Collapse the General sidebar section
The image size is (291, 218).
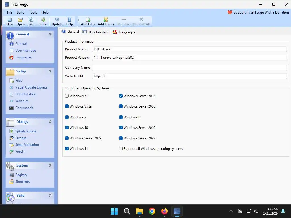[50, 34]
